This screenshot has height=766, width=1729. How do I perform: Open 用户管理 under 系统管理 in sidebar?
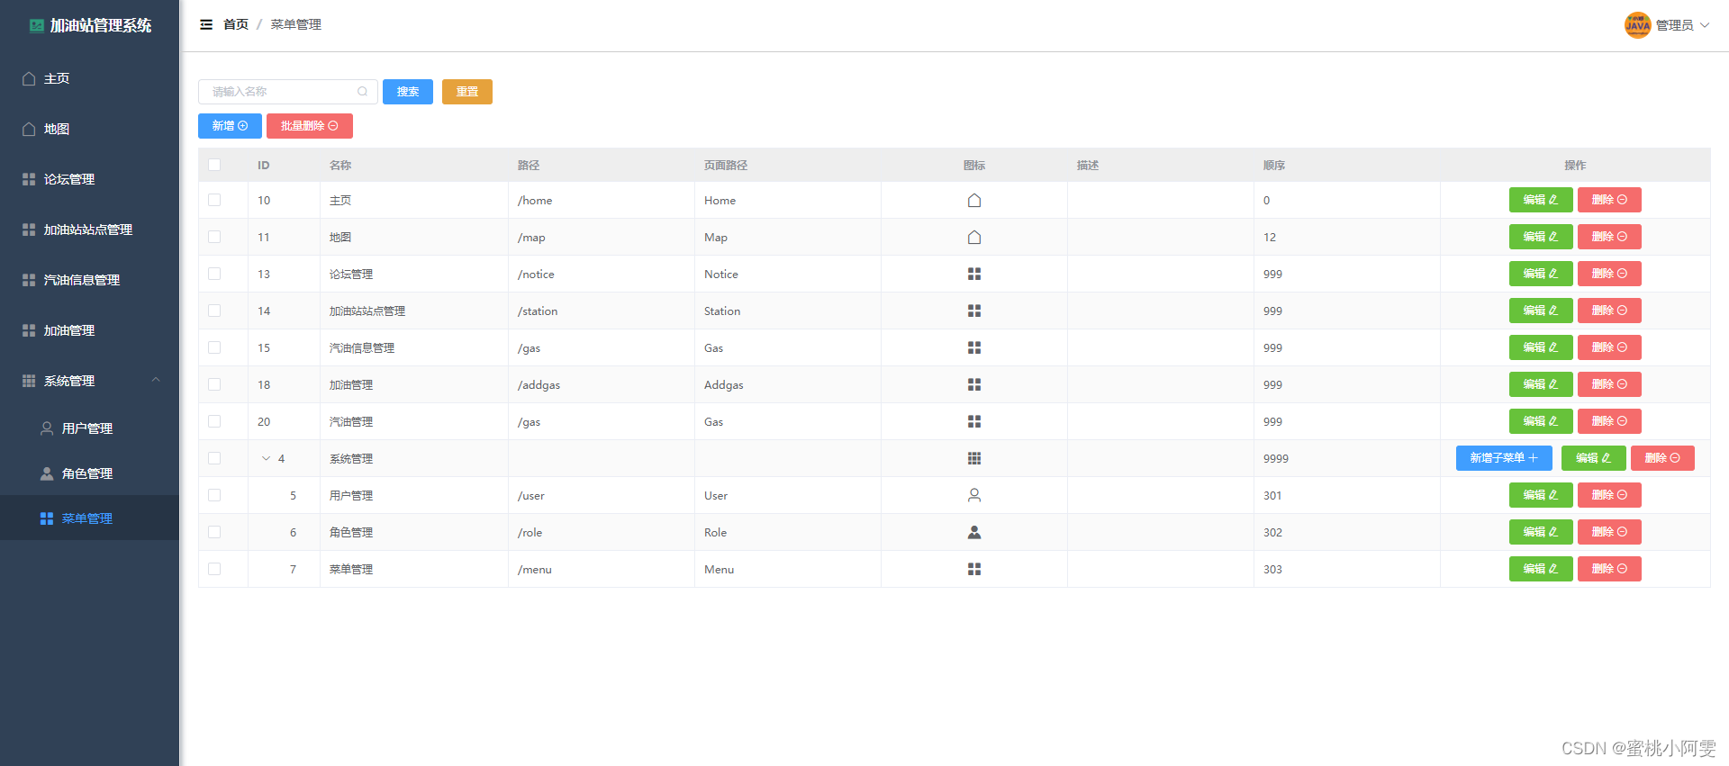click(89, 429)
